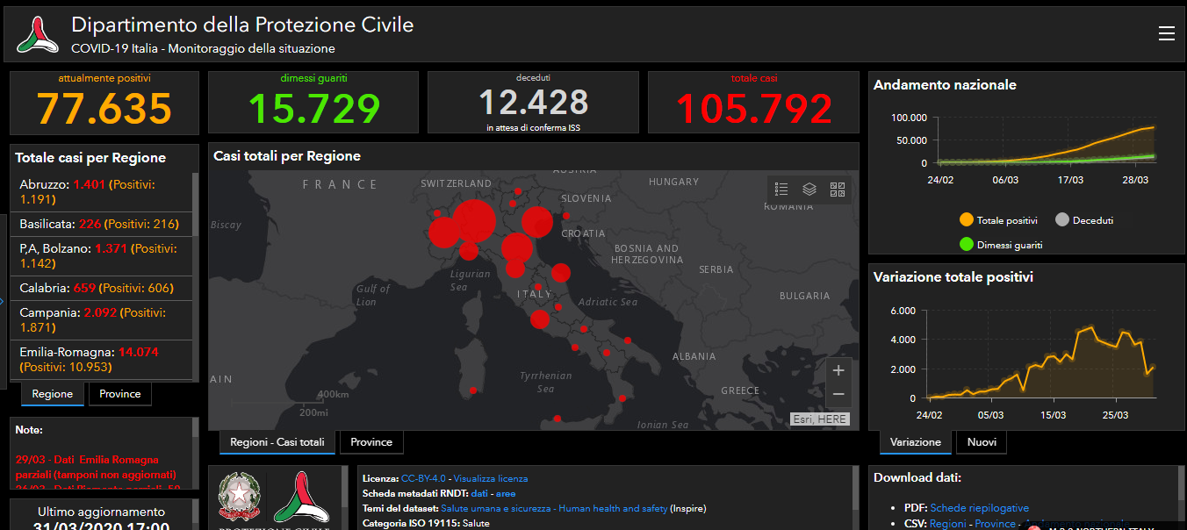Viewport: 1187px width, 530px height.
Task: Zoom out on the map
Action: 838,394
